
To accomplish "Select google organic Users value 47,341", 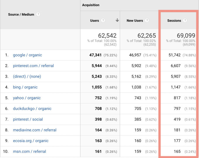I will tap(95, 55).
